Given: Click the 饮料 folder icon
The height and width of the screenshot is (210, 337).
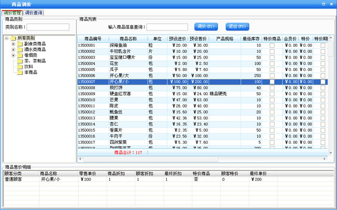Looking at the screenshot, I should [20, 66].
